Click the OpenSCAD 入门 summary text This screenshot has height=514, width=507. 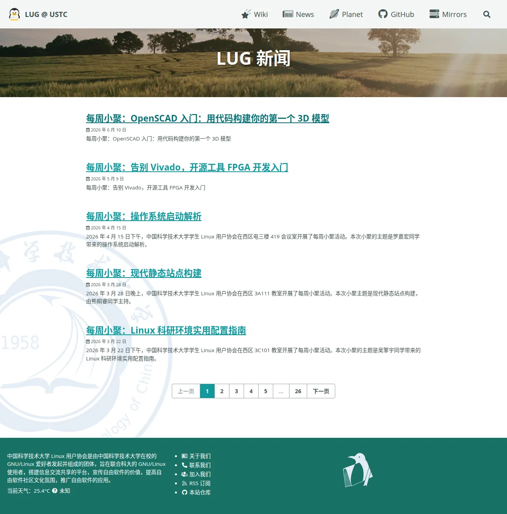[158, 139]
